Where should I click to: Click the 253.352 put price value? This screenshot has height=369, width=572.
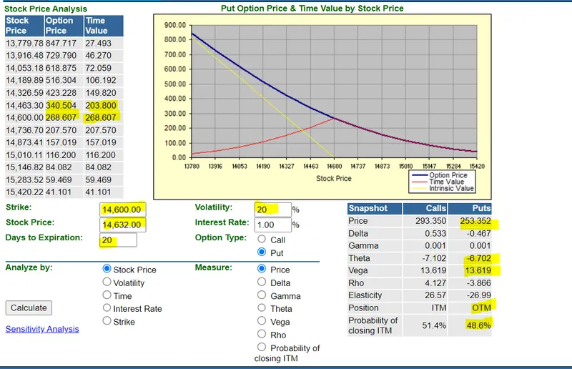coord(470,221)
